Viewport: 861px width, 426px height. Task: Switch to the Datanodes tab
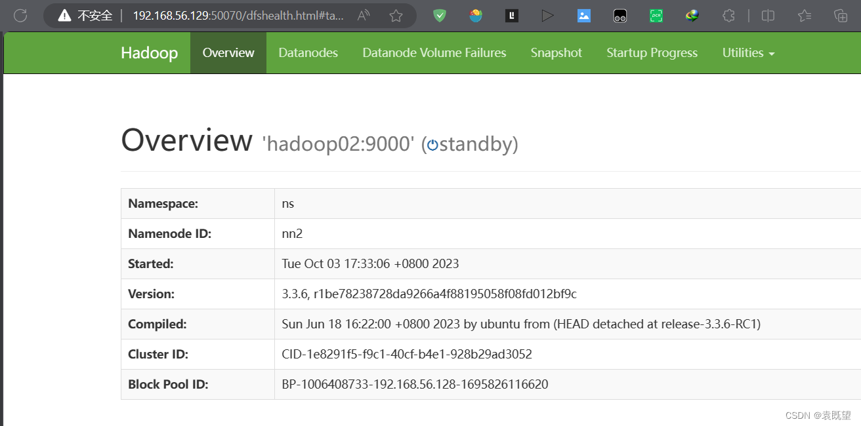click(308, 53)
